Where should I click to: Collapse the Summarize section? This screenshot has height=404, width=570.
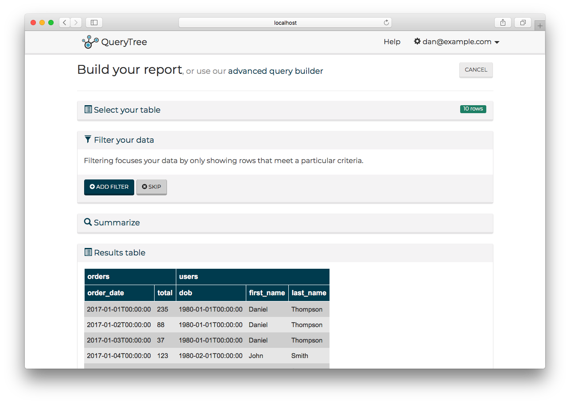116,223
